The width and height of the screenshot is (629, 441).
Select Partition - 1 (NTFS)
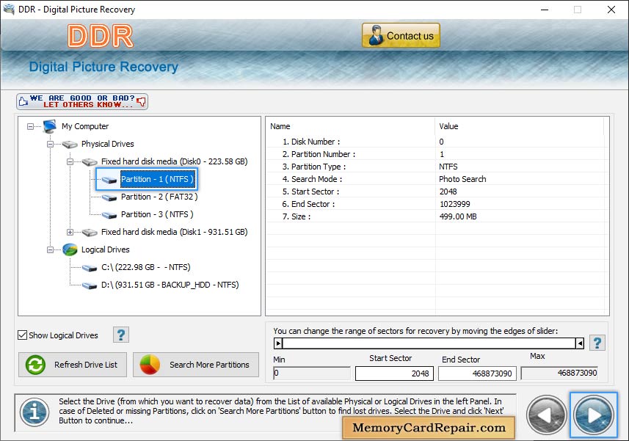(x=157, y=179)
